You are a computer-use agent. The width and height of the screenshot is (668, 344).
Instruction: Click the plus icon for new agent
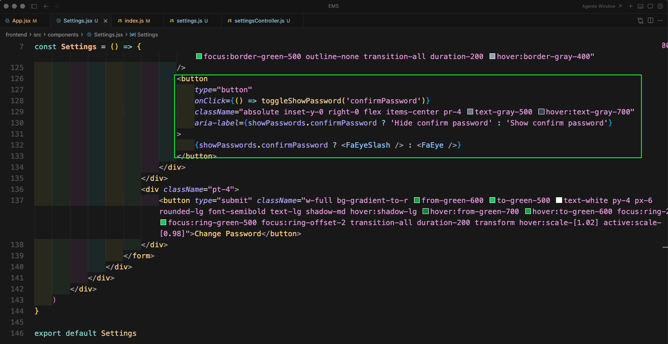point(631,6)
